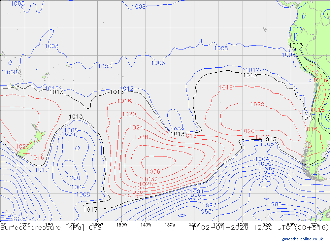Select the 150W longitude label

tap(122, 225)
